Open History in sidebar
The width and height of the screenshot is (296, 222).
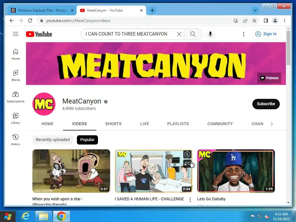click(16, 140)
